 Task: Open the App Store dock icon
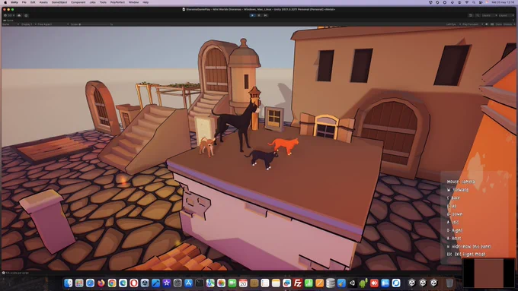tap(188, 283)
